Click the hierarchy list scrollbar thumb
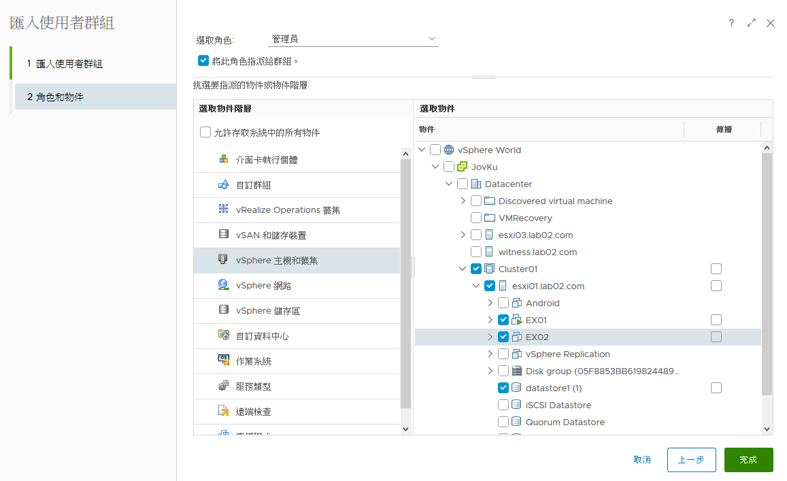Image resolution: width=787 pixels, height=481 pixels. (405, 283)
